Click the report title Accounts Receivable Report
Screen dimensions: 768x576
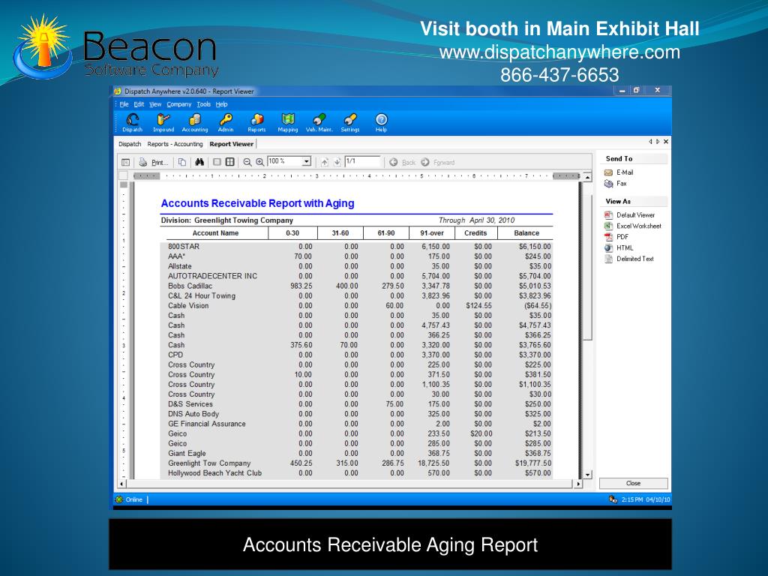click(257, 203)
